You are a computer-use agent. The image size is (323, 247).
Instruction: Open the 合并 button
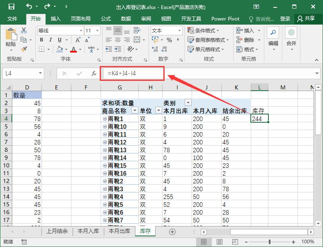[291, 39]
